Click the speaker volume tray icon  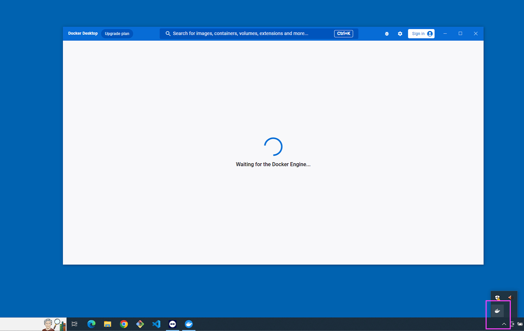[x=510, y=298]
